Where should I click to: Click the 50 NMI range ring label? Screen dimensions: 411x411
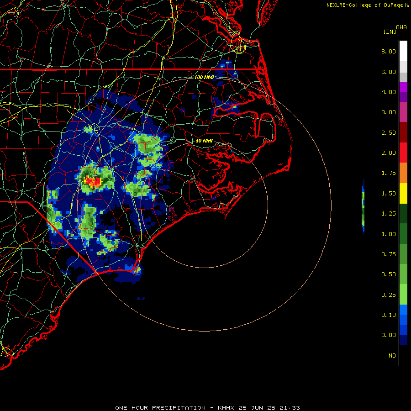(204, 141)
